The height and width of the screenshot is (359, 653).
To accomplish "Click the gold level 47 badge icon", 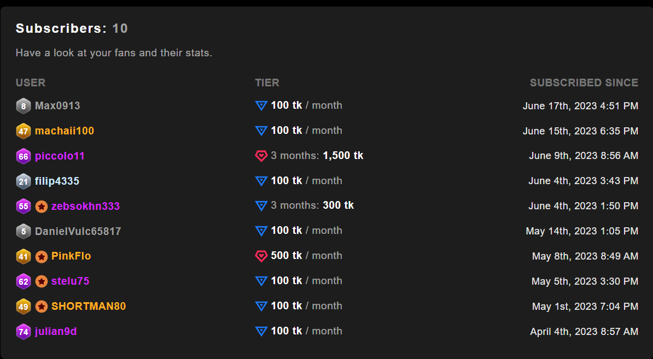I will (23, 131).
